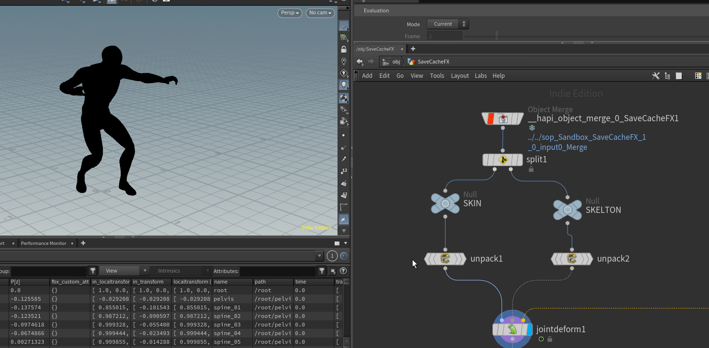This screenshot has height=348, width=709.
Task: Switch to the Performance Monitor tab
Action: pyautogui.click(x=44, y=243)
